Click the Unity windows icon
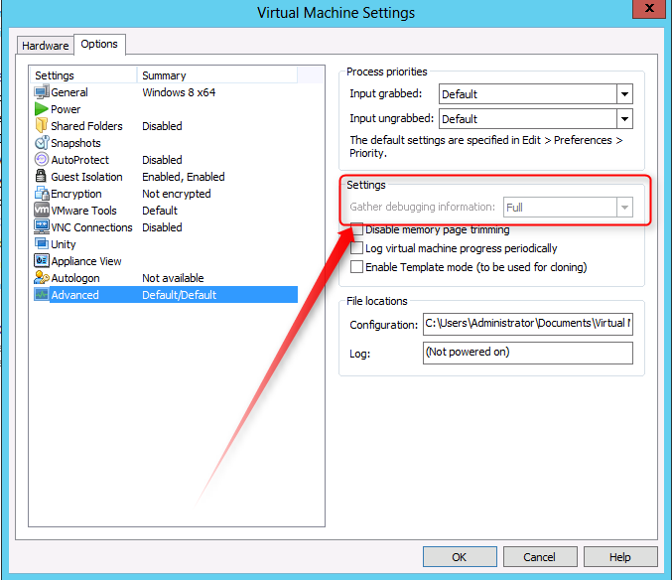Image resolution: width=672 pixels, height=580 pixels. click(x=42, y=244)
